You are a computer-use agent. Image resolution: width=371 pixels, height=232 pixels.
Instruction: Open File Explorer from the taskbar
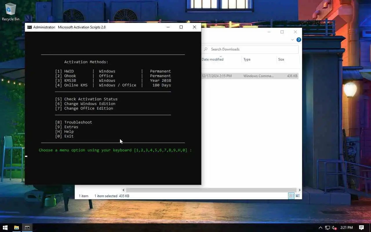tap(16, 228)
